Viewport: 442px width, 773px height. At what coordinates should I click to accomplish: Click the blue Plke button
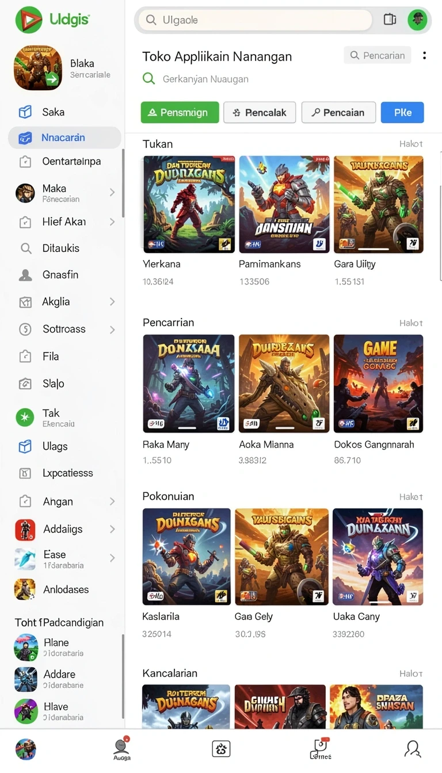tap(402, 113)
